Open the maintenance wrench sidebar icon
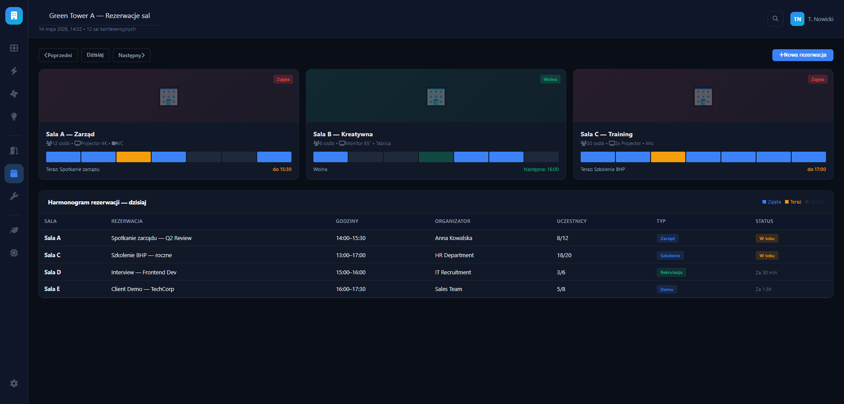This screenshot has height=404, width=844. [14, 196]
